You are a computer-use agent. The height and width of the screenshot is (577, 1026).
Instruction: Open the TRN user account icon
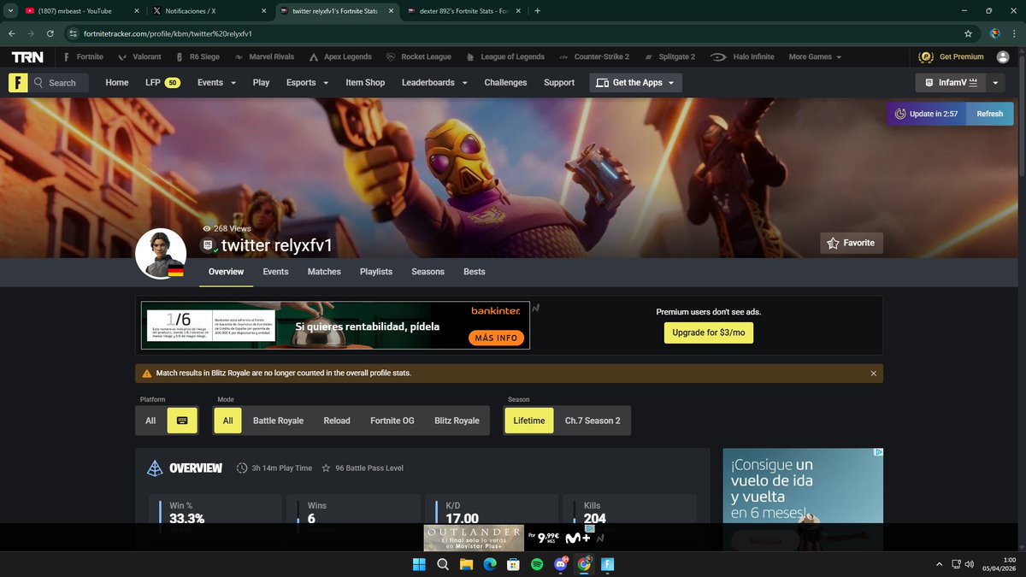(1003, 56)
